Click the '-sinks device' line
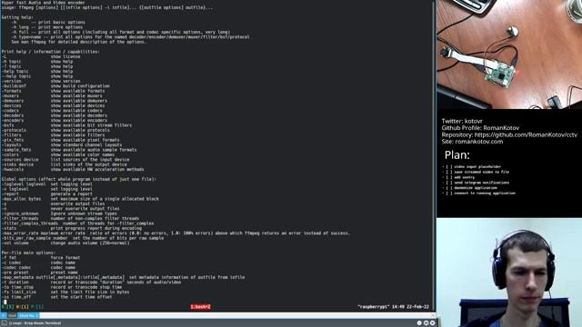The width and height of the screenshot is (582, 327). (x=65, y=164)
